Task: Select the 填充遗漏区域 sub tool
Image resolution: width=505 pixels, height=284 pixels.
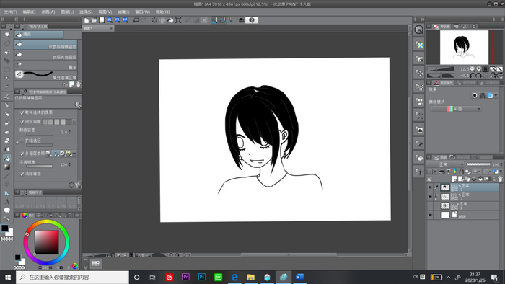Action: [x=45, y=75]
